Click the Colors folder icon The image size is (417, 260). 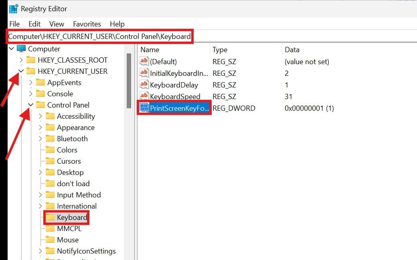50,150
